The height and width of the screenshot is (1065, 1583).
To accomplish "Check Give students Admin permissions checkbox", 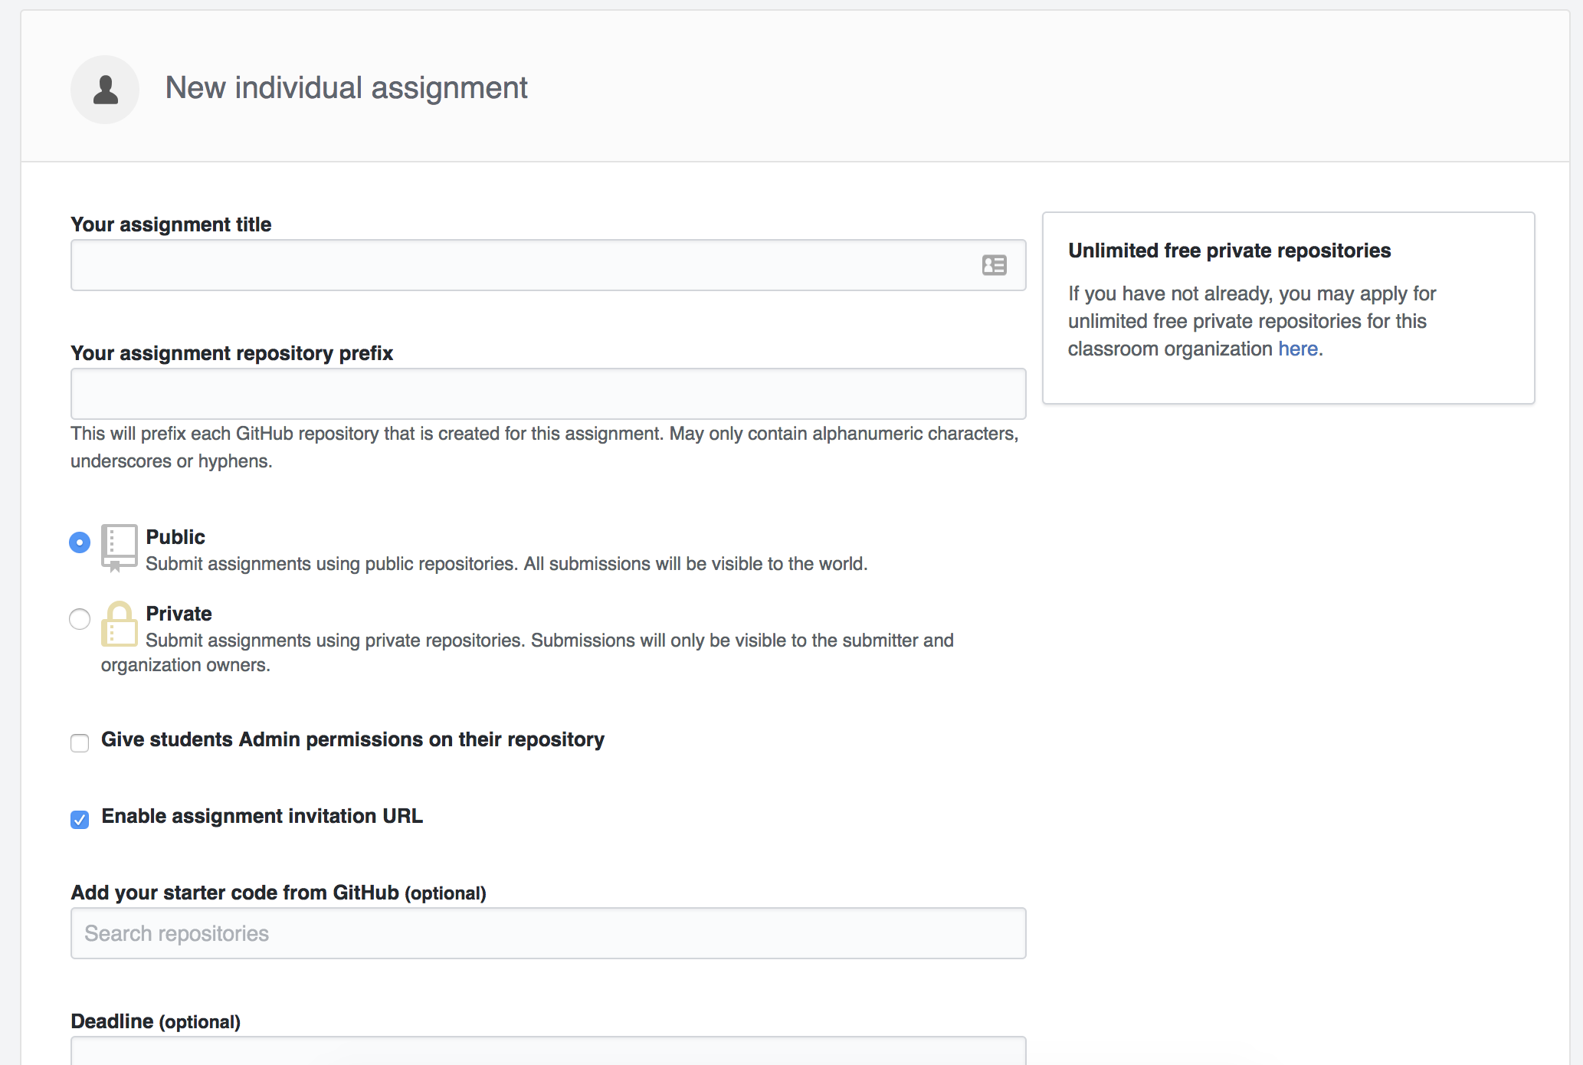I will click(80, 742).
